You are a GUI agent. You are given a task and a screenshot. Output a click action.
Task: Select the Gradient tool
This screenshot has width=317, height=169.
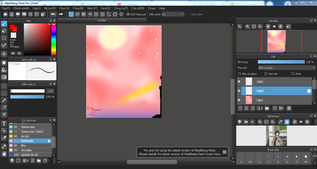click(4, 77)
